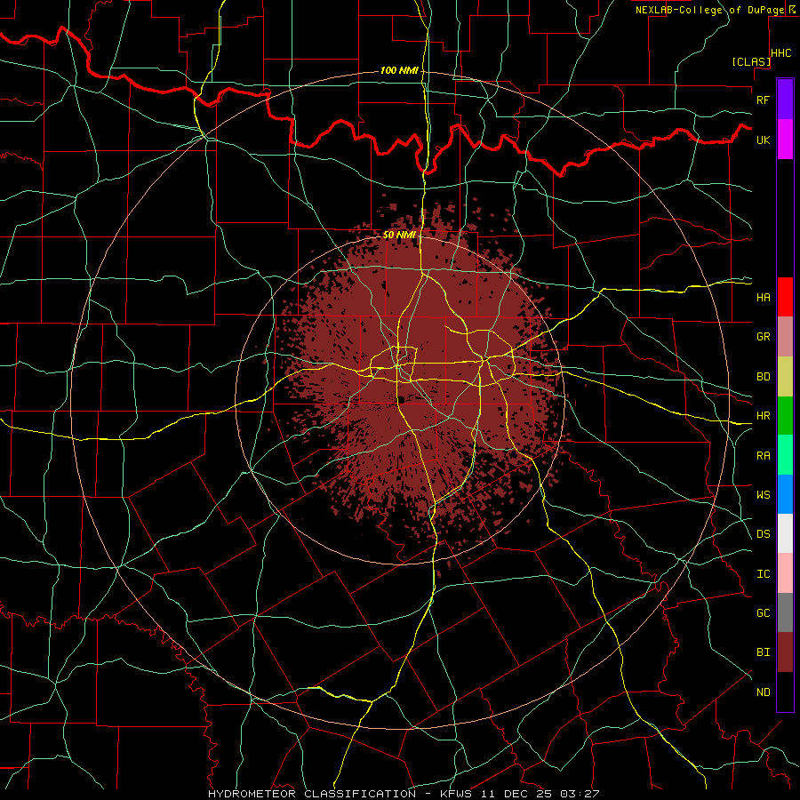Click the 'HYDROMETEOR CLASSIFICATION' title text
The image size is (800, 800).
pyautogui.click(x=312, y=794)
